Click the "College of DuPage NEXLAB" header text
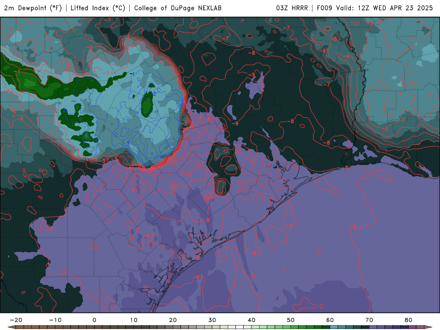 [x=178, y=8]
